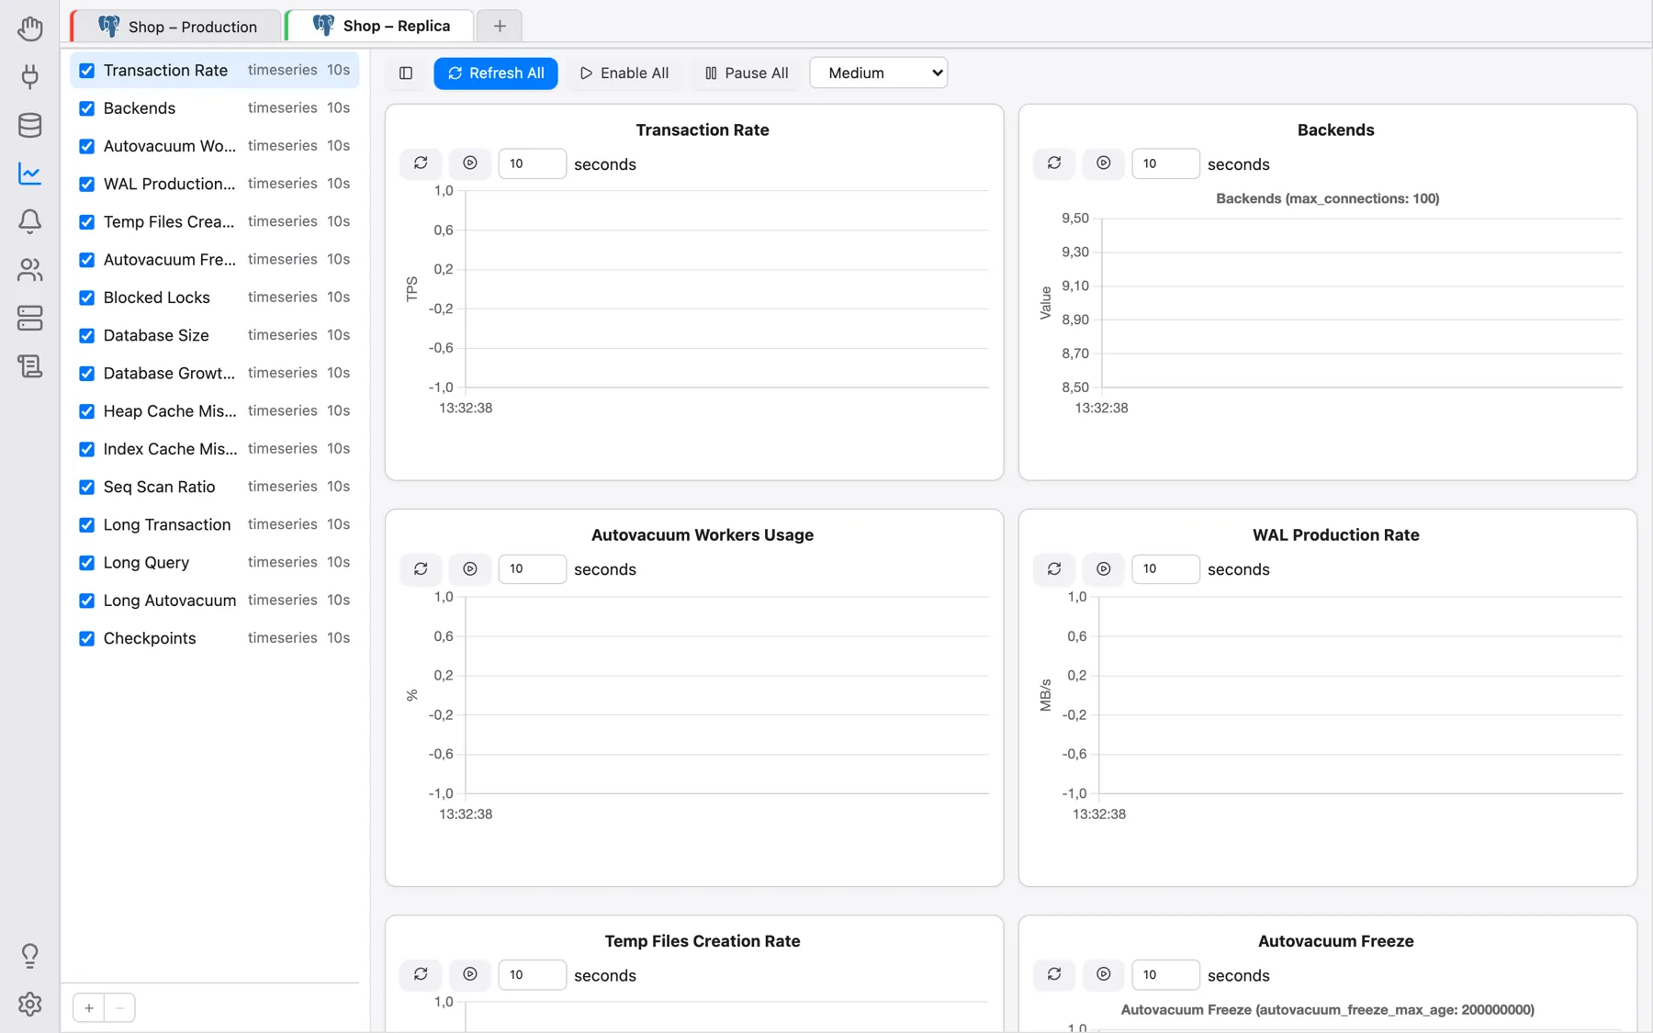The height and width of the screenshot is (1033, 1653).
Task: Open the lightbulb tips icon
Action: (29, 956)
